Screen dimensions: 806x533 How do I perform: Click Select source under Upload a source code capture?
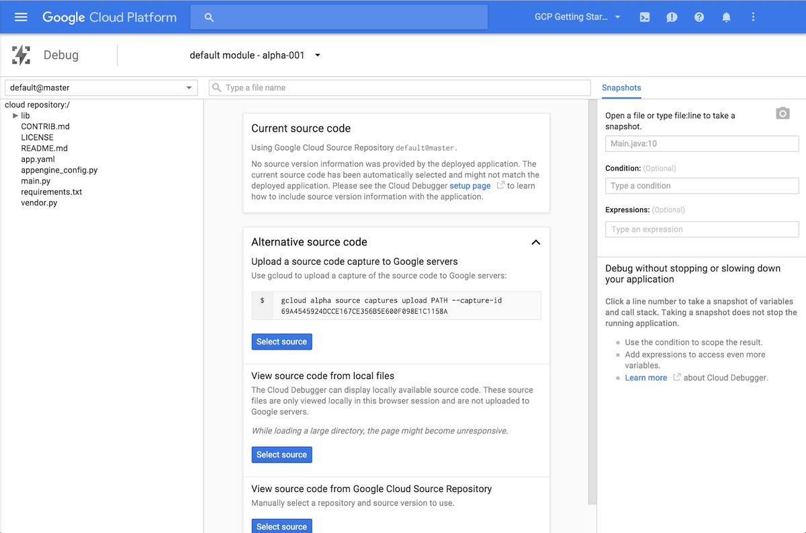[281, 341]
